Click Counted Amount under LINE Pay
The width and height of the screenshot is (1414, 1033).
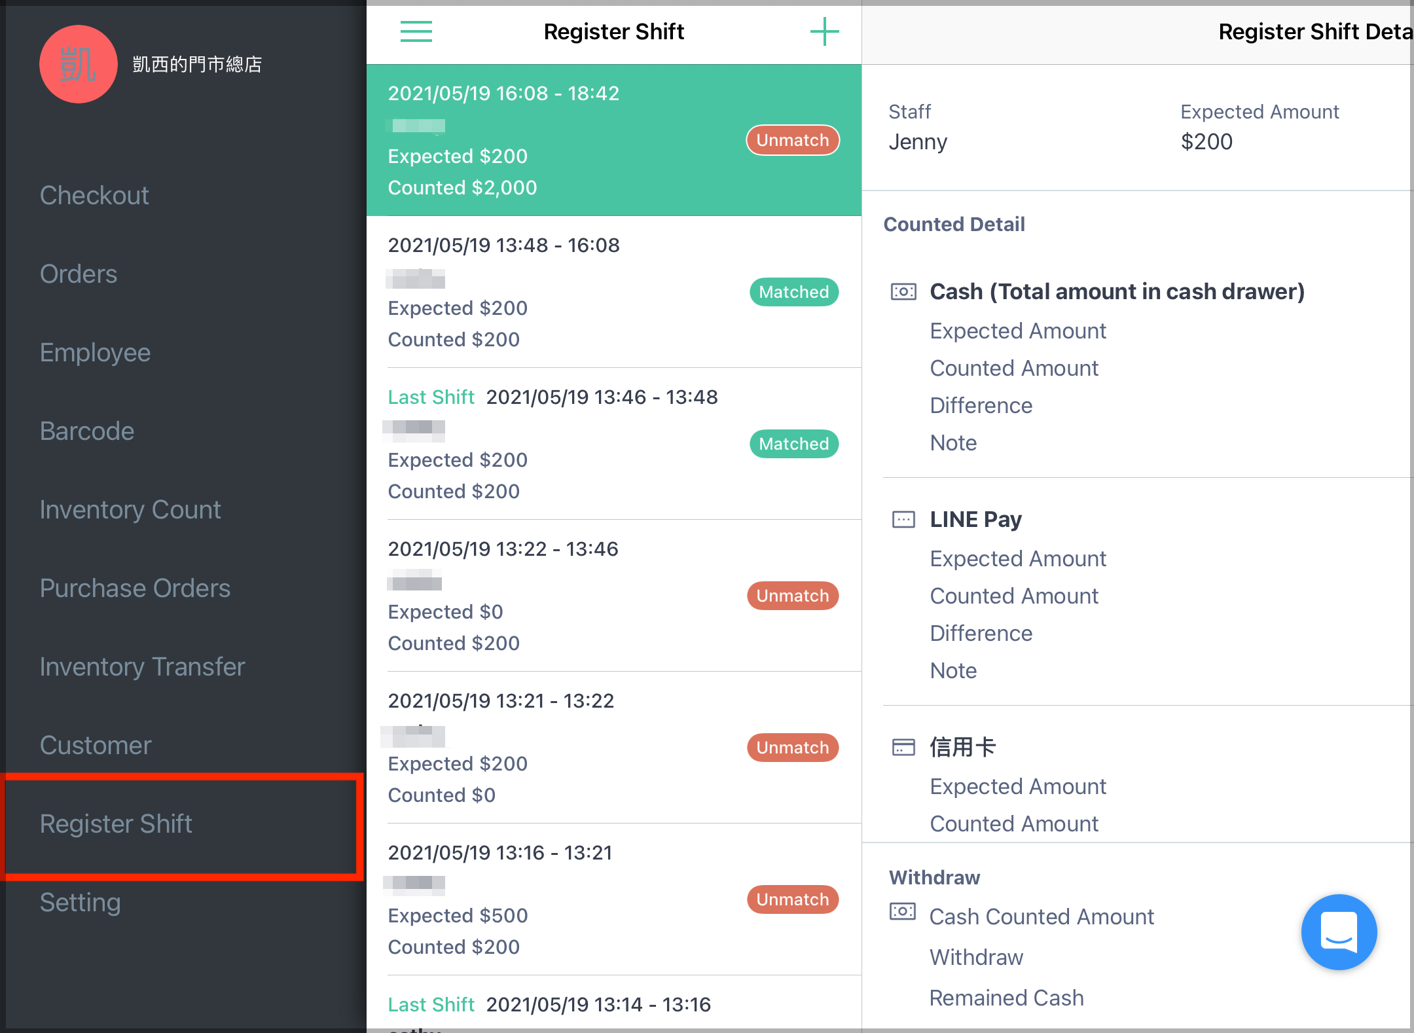click(1014, 596)
